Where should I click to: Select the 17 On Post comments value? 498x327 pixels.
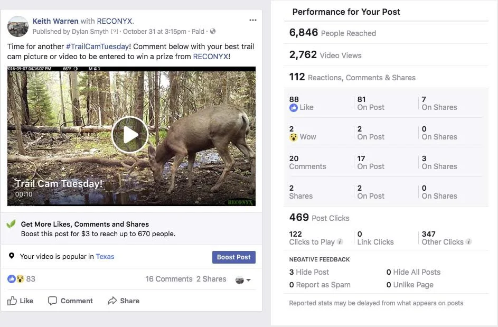[371, 162]
